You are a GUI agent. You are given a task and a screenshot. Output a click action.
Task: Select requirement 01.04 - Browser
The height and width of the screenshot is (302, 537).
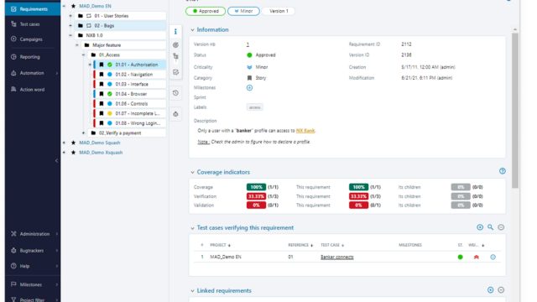(x=130, y=94)
